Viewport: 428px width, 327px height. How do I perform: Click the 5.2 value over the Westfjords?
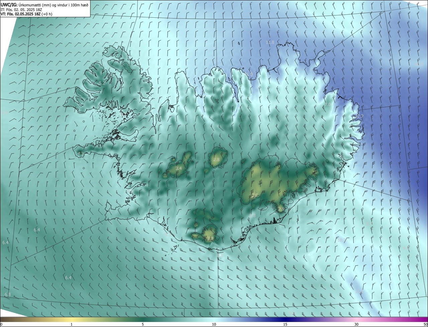(102, 83)
